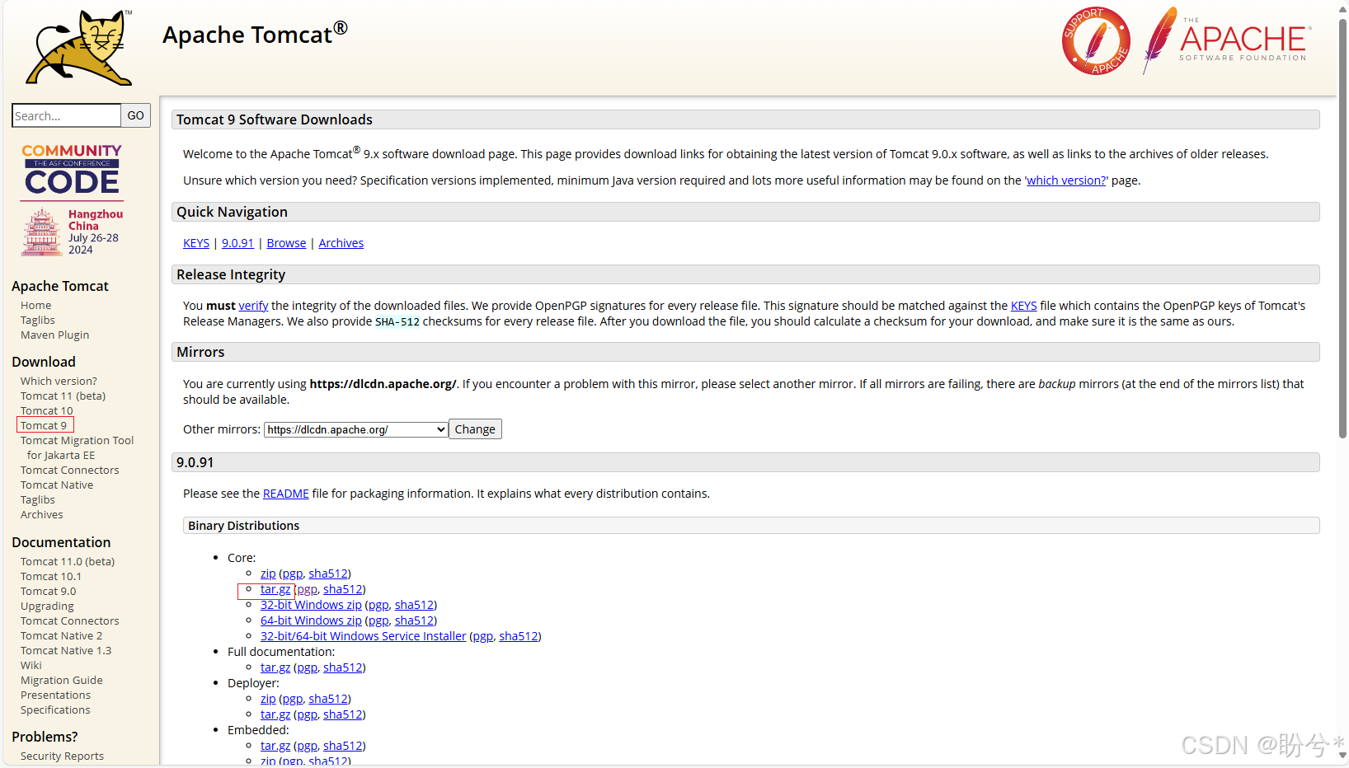Open KEYS file link in Release Integrity paragraph

pos(1023,306)
